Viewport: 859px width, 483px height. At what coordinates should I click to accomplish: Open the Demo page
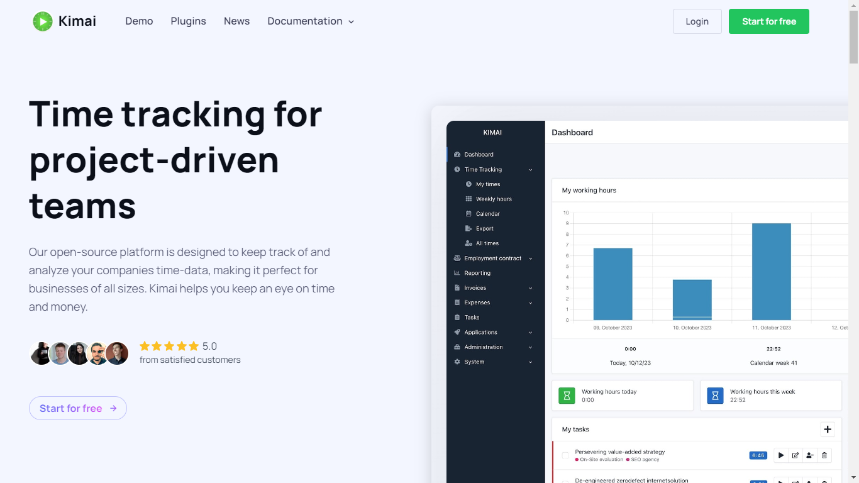coord(139,21)
